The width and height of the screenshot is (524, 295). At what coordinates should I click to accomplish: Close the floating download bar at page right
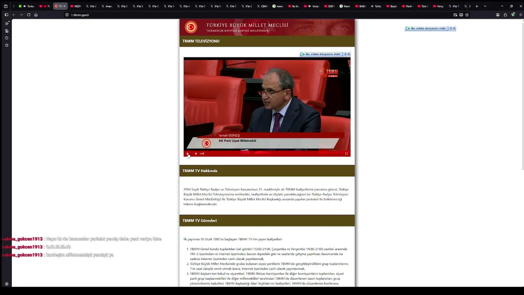tap(454, 28)
